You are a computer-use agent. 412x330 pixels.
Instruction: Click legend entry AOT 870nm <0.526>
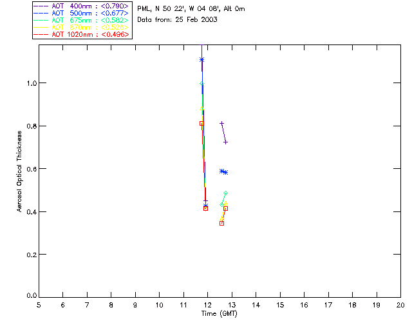(x=82, y=27)
